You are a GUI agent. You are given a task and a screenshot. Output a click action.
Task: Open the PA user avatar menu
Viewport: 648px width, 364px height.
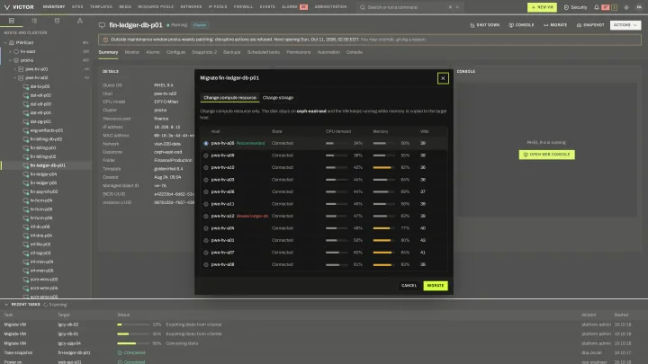click(639, 7)
